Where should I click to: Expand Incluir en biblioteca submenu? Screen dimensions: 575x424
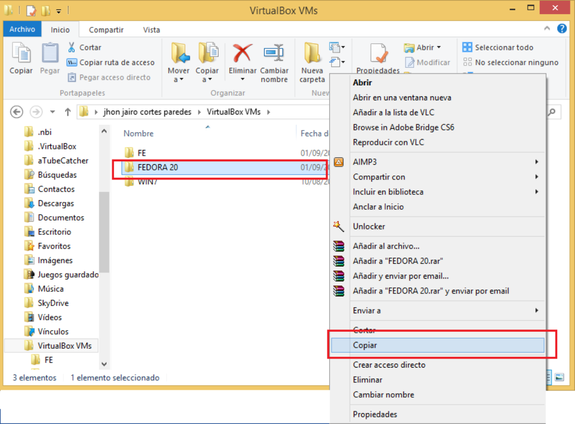coord(438,192)
